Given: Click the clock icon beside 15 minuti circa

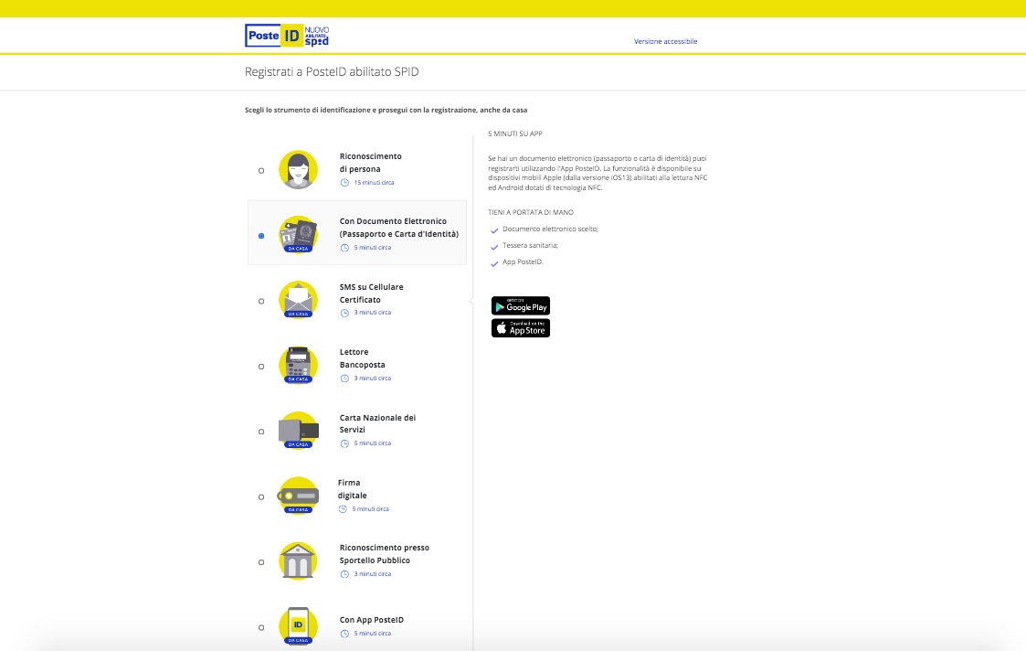Looking at the screenshot, I should [344, 183].
